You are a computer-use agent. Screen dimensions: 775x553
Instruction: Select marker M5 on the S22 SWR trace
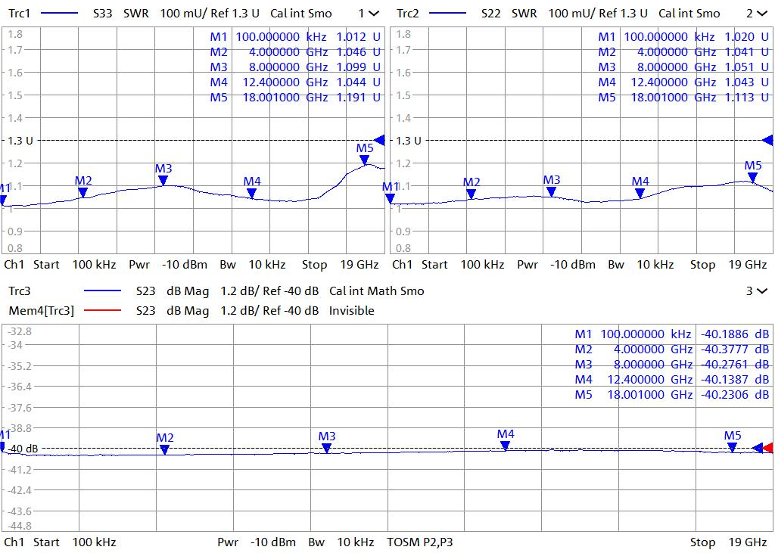[752, 177]
